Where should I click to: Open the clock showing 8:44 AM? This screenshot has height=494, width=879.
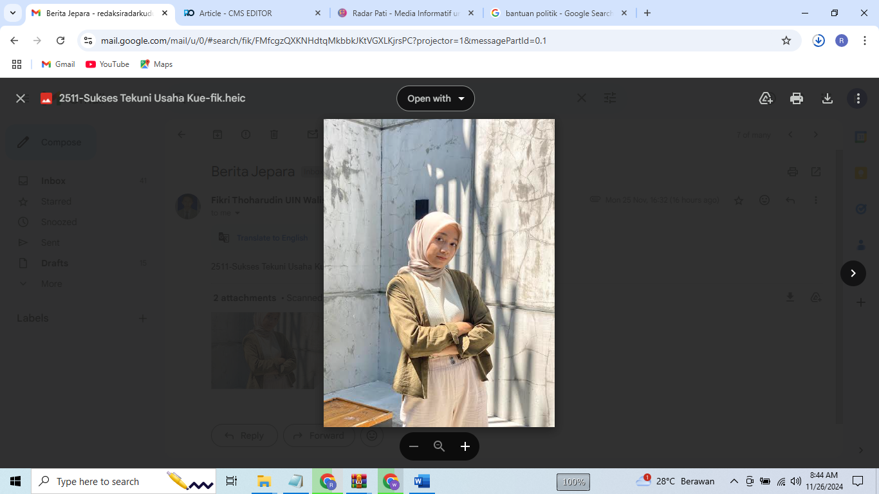tap(824, 481)
